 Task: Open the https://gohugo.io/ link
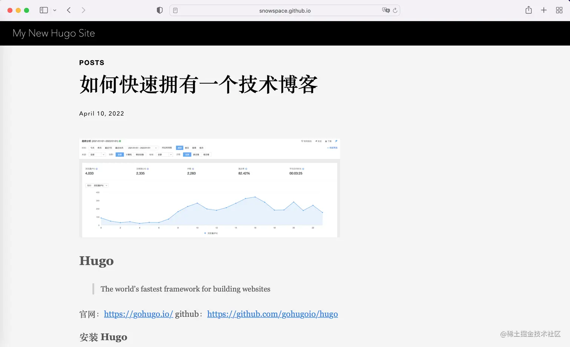138,314
